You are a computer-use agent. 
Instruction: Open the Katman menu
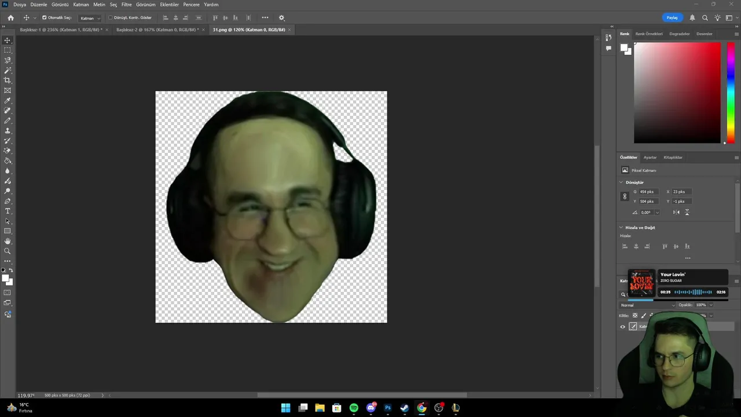coord(81,5)
